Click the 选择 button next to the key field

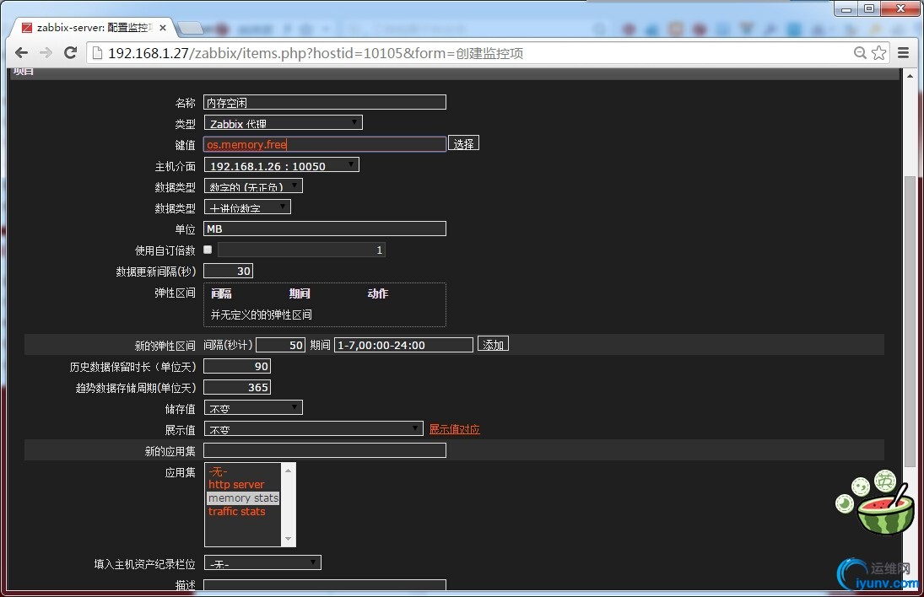point(464,143)
